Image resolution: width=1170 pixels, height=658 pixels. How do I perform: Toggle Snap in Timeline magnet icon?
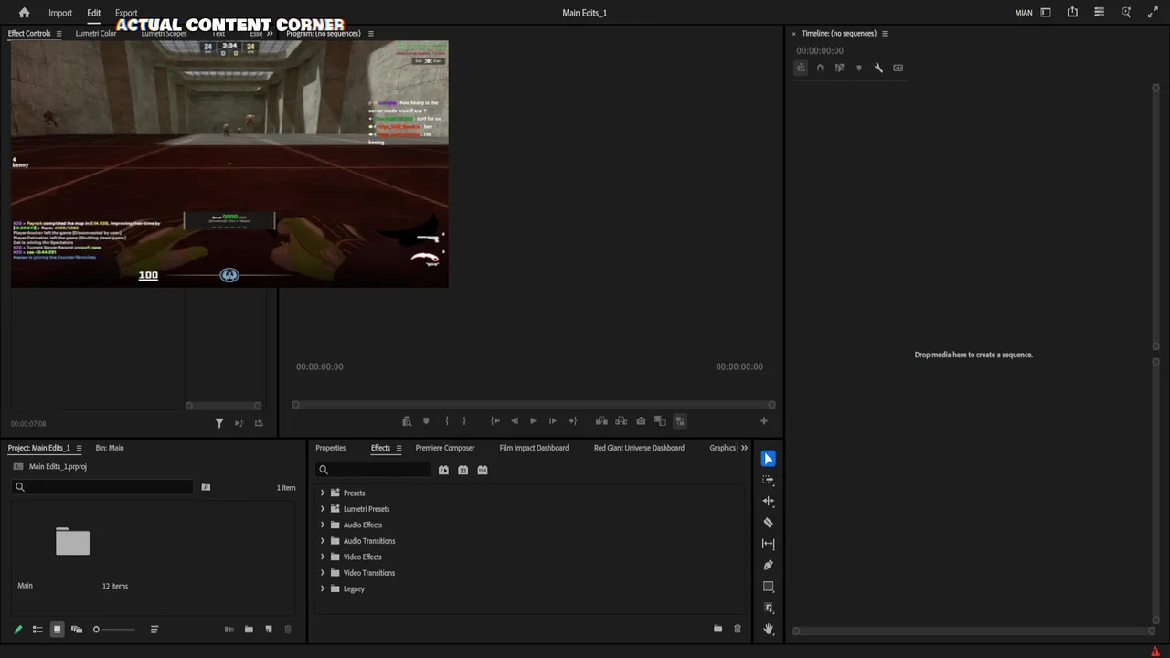pyautogui.click(x=820, y=68)
